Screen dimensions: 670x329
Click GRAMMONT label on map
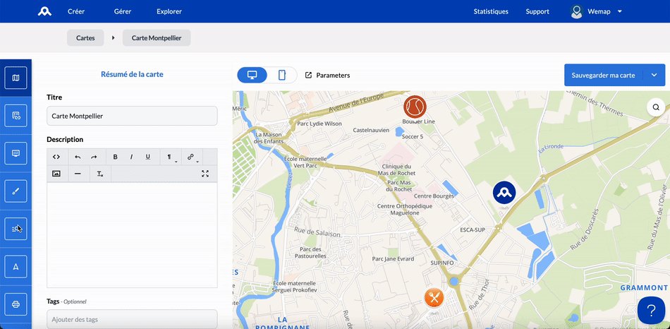(644, 288)
